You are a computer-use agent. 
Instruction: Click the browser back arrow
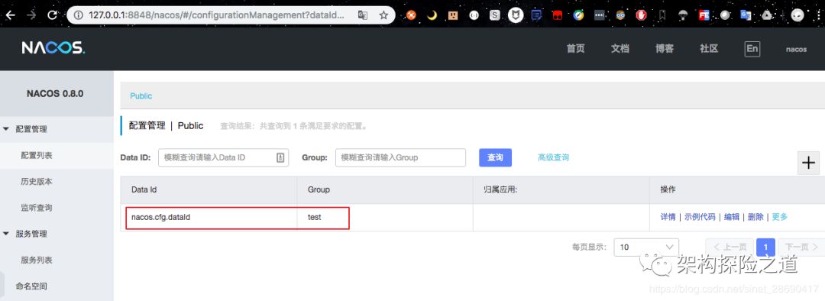(x=9, y=15)
